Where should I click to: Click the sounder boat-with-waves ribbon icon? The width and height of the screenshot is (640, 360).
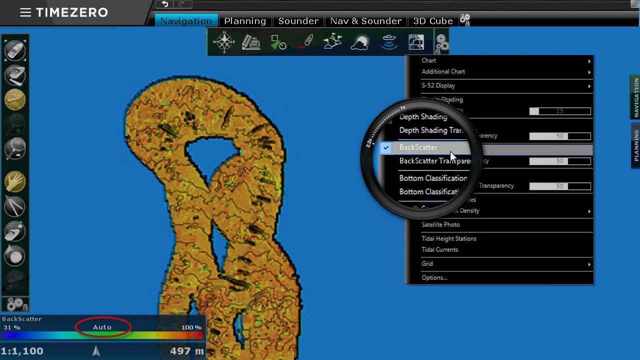(389, 42)
